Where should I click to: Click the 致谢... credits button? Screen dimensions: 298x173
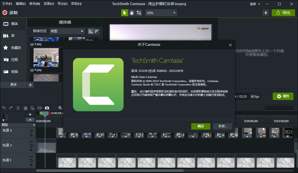click(x=223, y=126)
